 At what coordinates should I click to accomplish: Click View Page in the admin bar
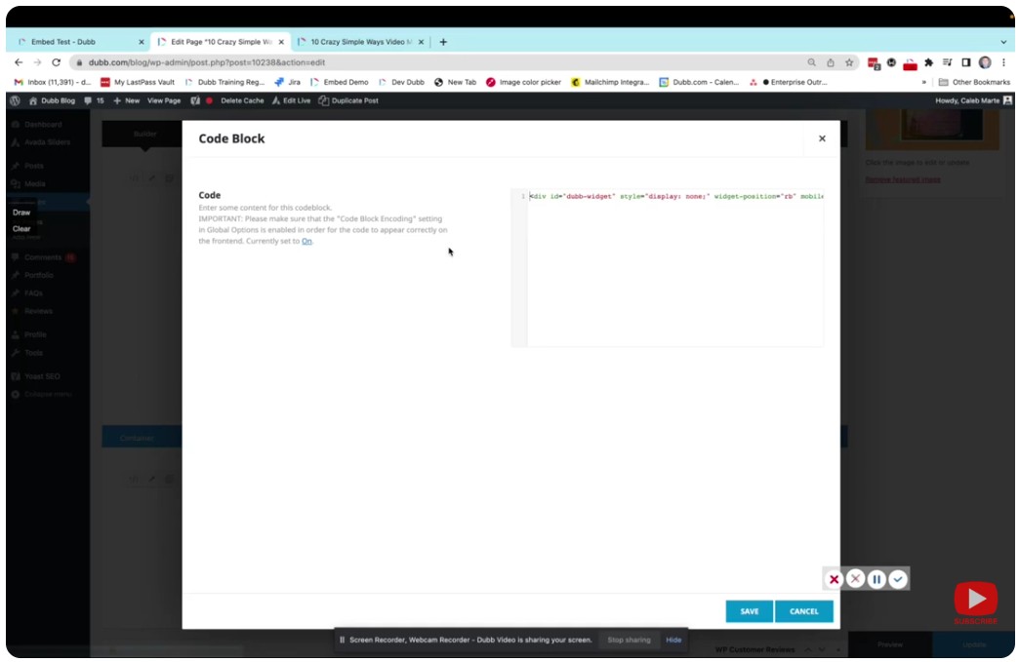pos(164,100)
